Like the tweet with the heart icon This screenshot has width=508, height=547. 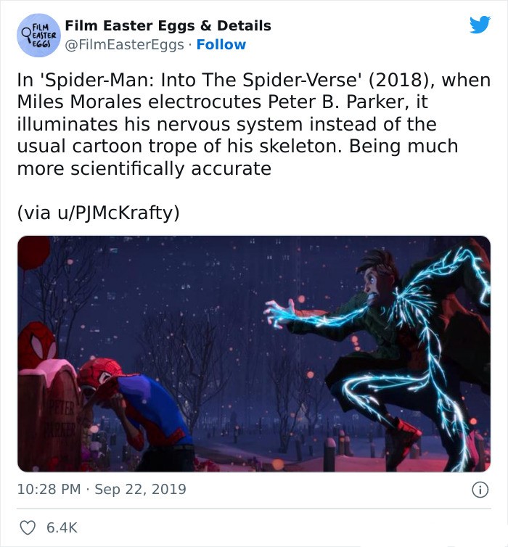[28, 527]
